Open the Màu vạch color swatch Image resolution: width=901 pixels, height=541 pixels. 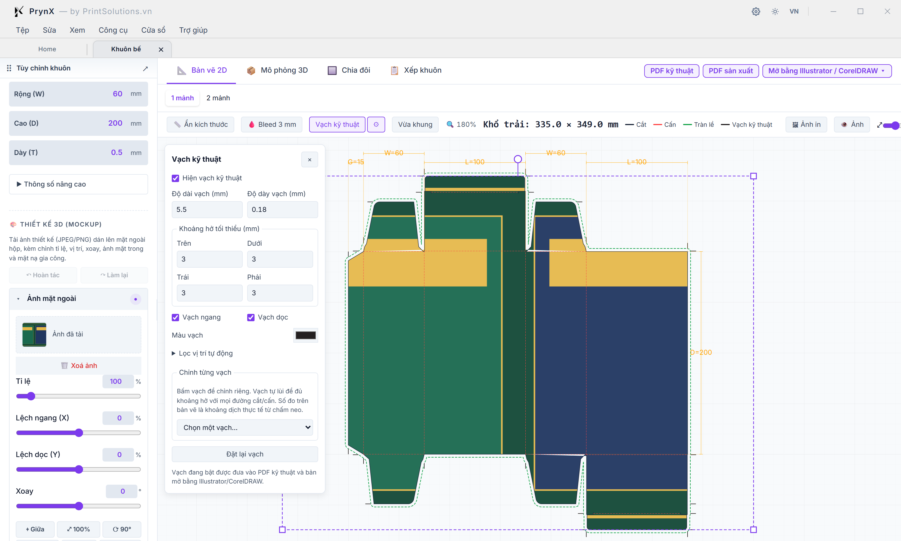[305, 335]
